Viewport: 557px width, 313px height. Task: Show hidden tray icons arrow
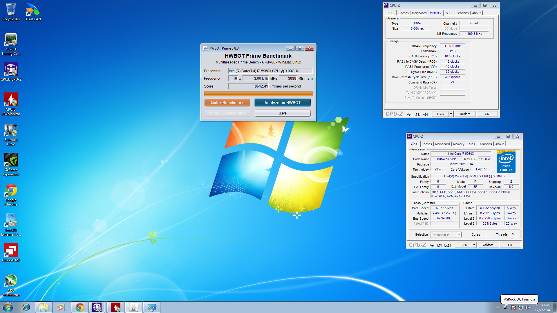click(498, 307)
